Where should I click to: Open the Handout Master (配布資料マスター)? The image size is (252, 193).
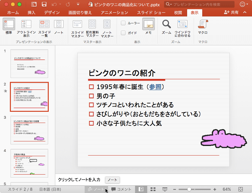(x=92, y=25)
